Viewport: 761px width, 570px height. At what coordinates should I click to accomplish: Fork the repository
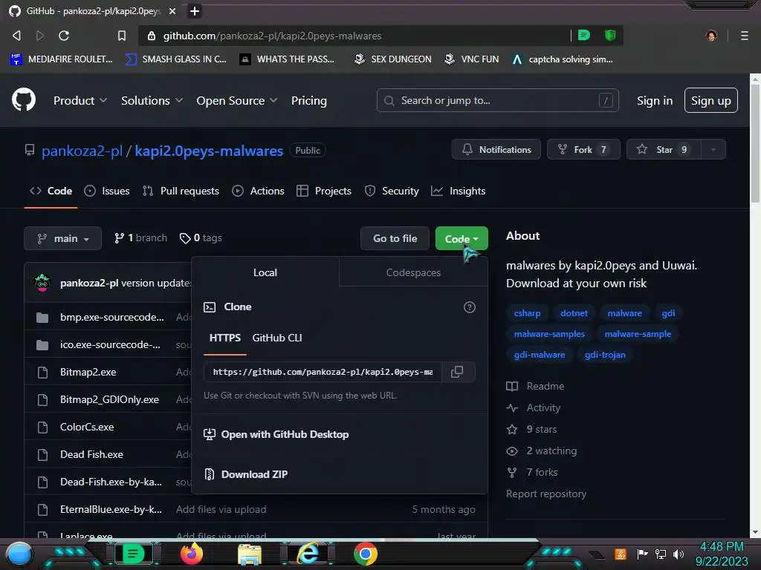tap(583, 149)
